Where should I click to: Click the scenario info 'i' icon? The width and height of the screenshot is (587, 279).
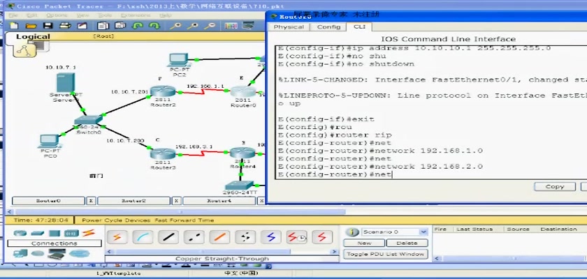point(352,232)
